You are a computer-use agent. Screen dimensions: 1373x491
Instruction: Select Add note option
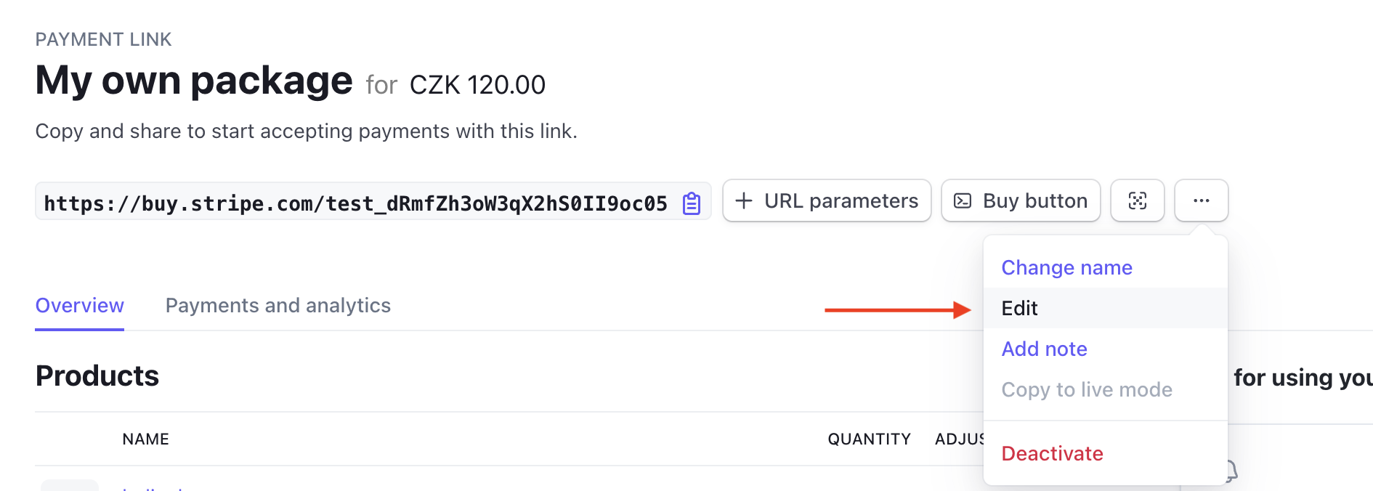1044,349
